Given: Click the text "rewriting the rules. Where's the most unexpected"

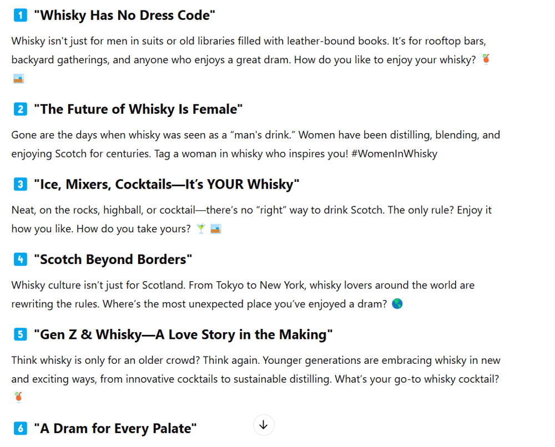Looking at the screenshot, I should [x=128, y=304].
